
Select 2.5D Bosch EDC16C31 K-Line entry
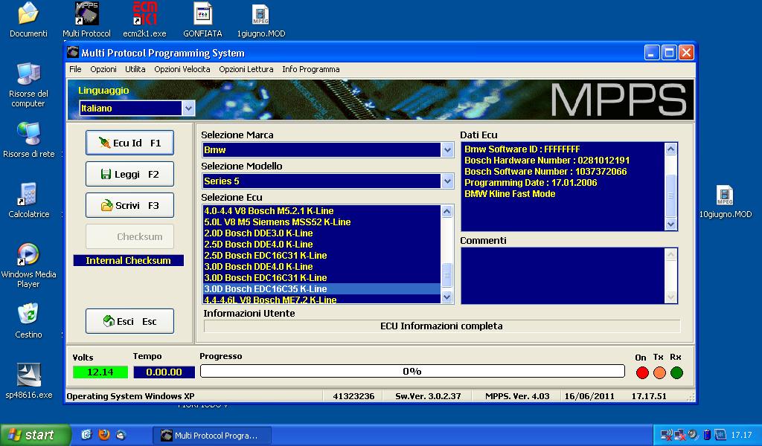point(321,256)
